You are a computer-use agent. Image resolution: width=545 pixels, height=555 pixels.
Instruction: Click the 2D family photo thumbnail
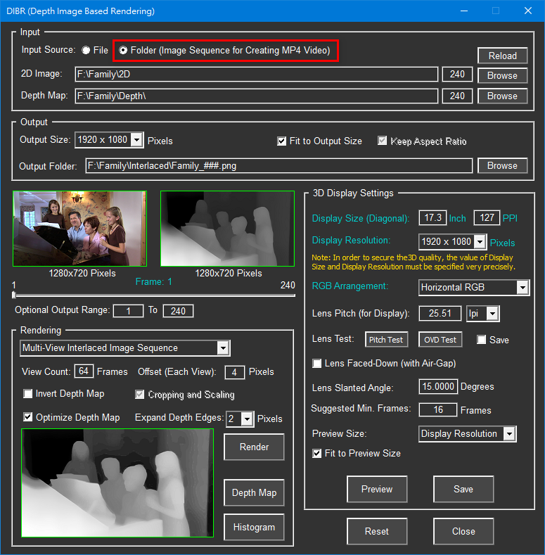click(x=80, y=229)
